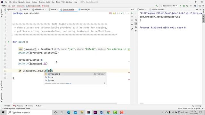Screen dimensions: 205x115
Task: Click the run gutter arrow beside main
Action: (x=8, y=42)
